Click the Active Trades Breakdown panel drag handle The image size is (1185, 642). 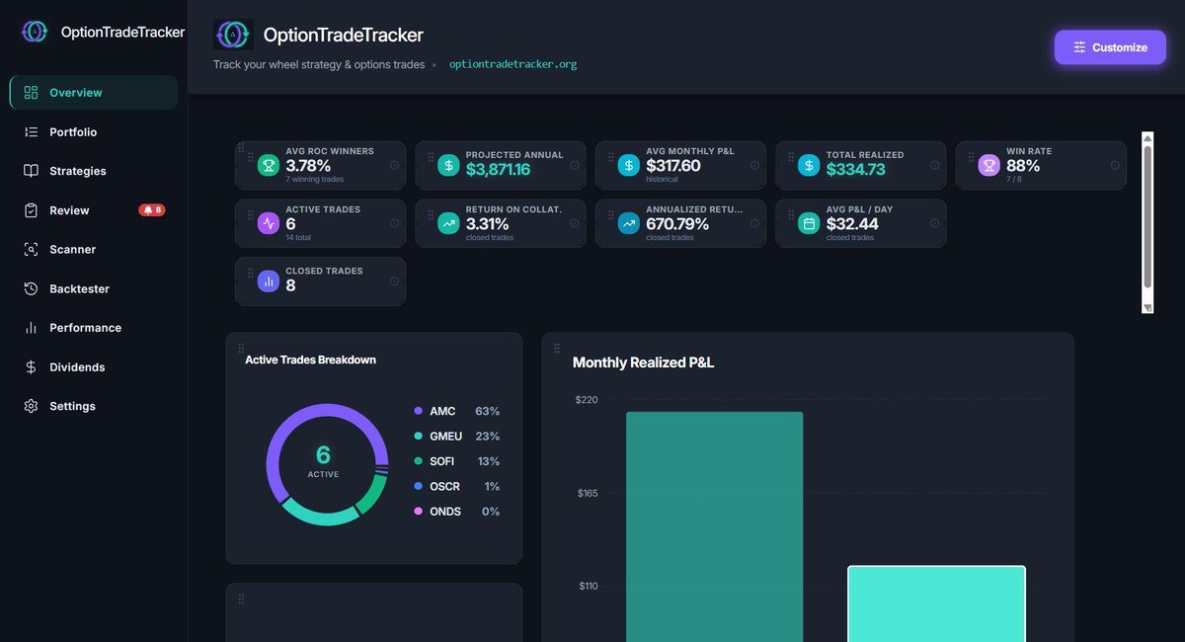coord(241,348)
